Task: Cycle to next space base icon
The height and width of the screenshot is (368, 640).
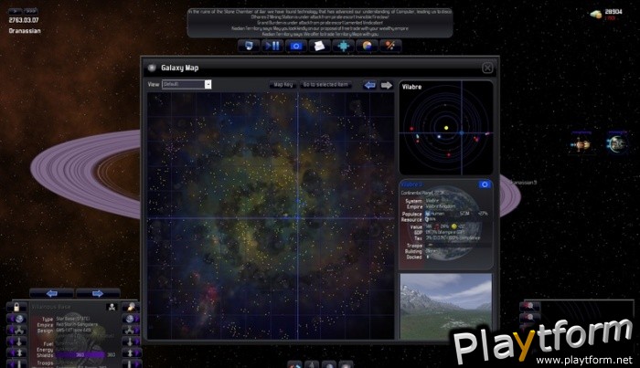Action: [131, 330]
